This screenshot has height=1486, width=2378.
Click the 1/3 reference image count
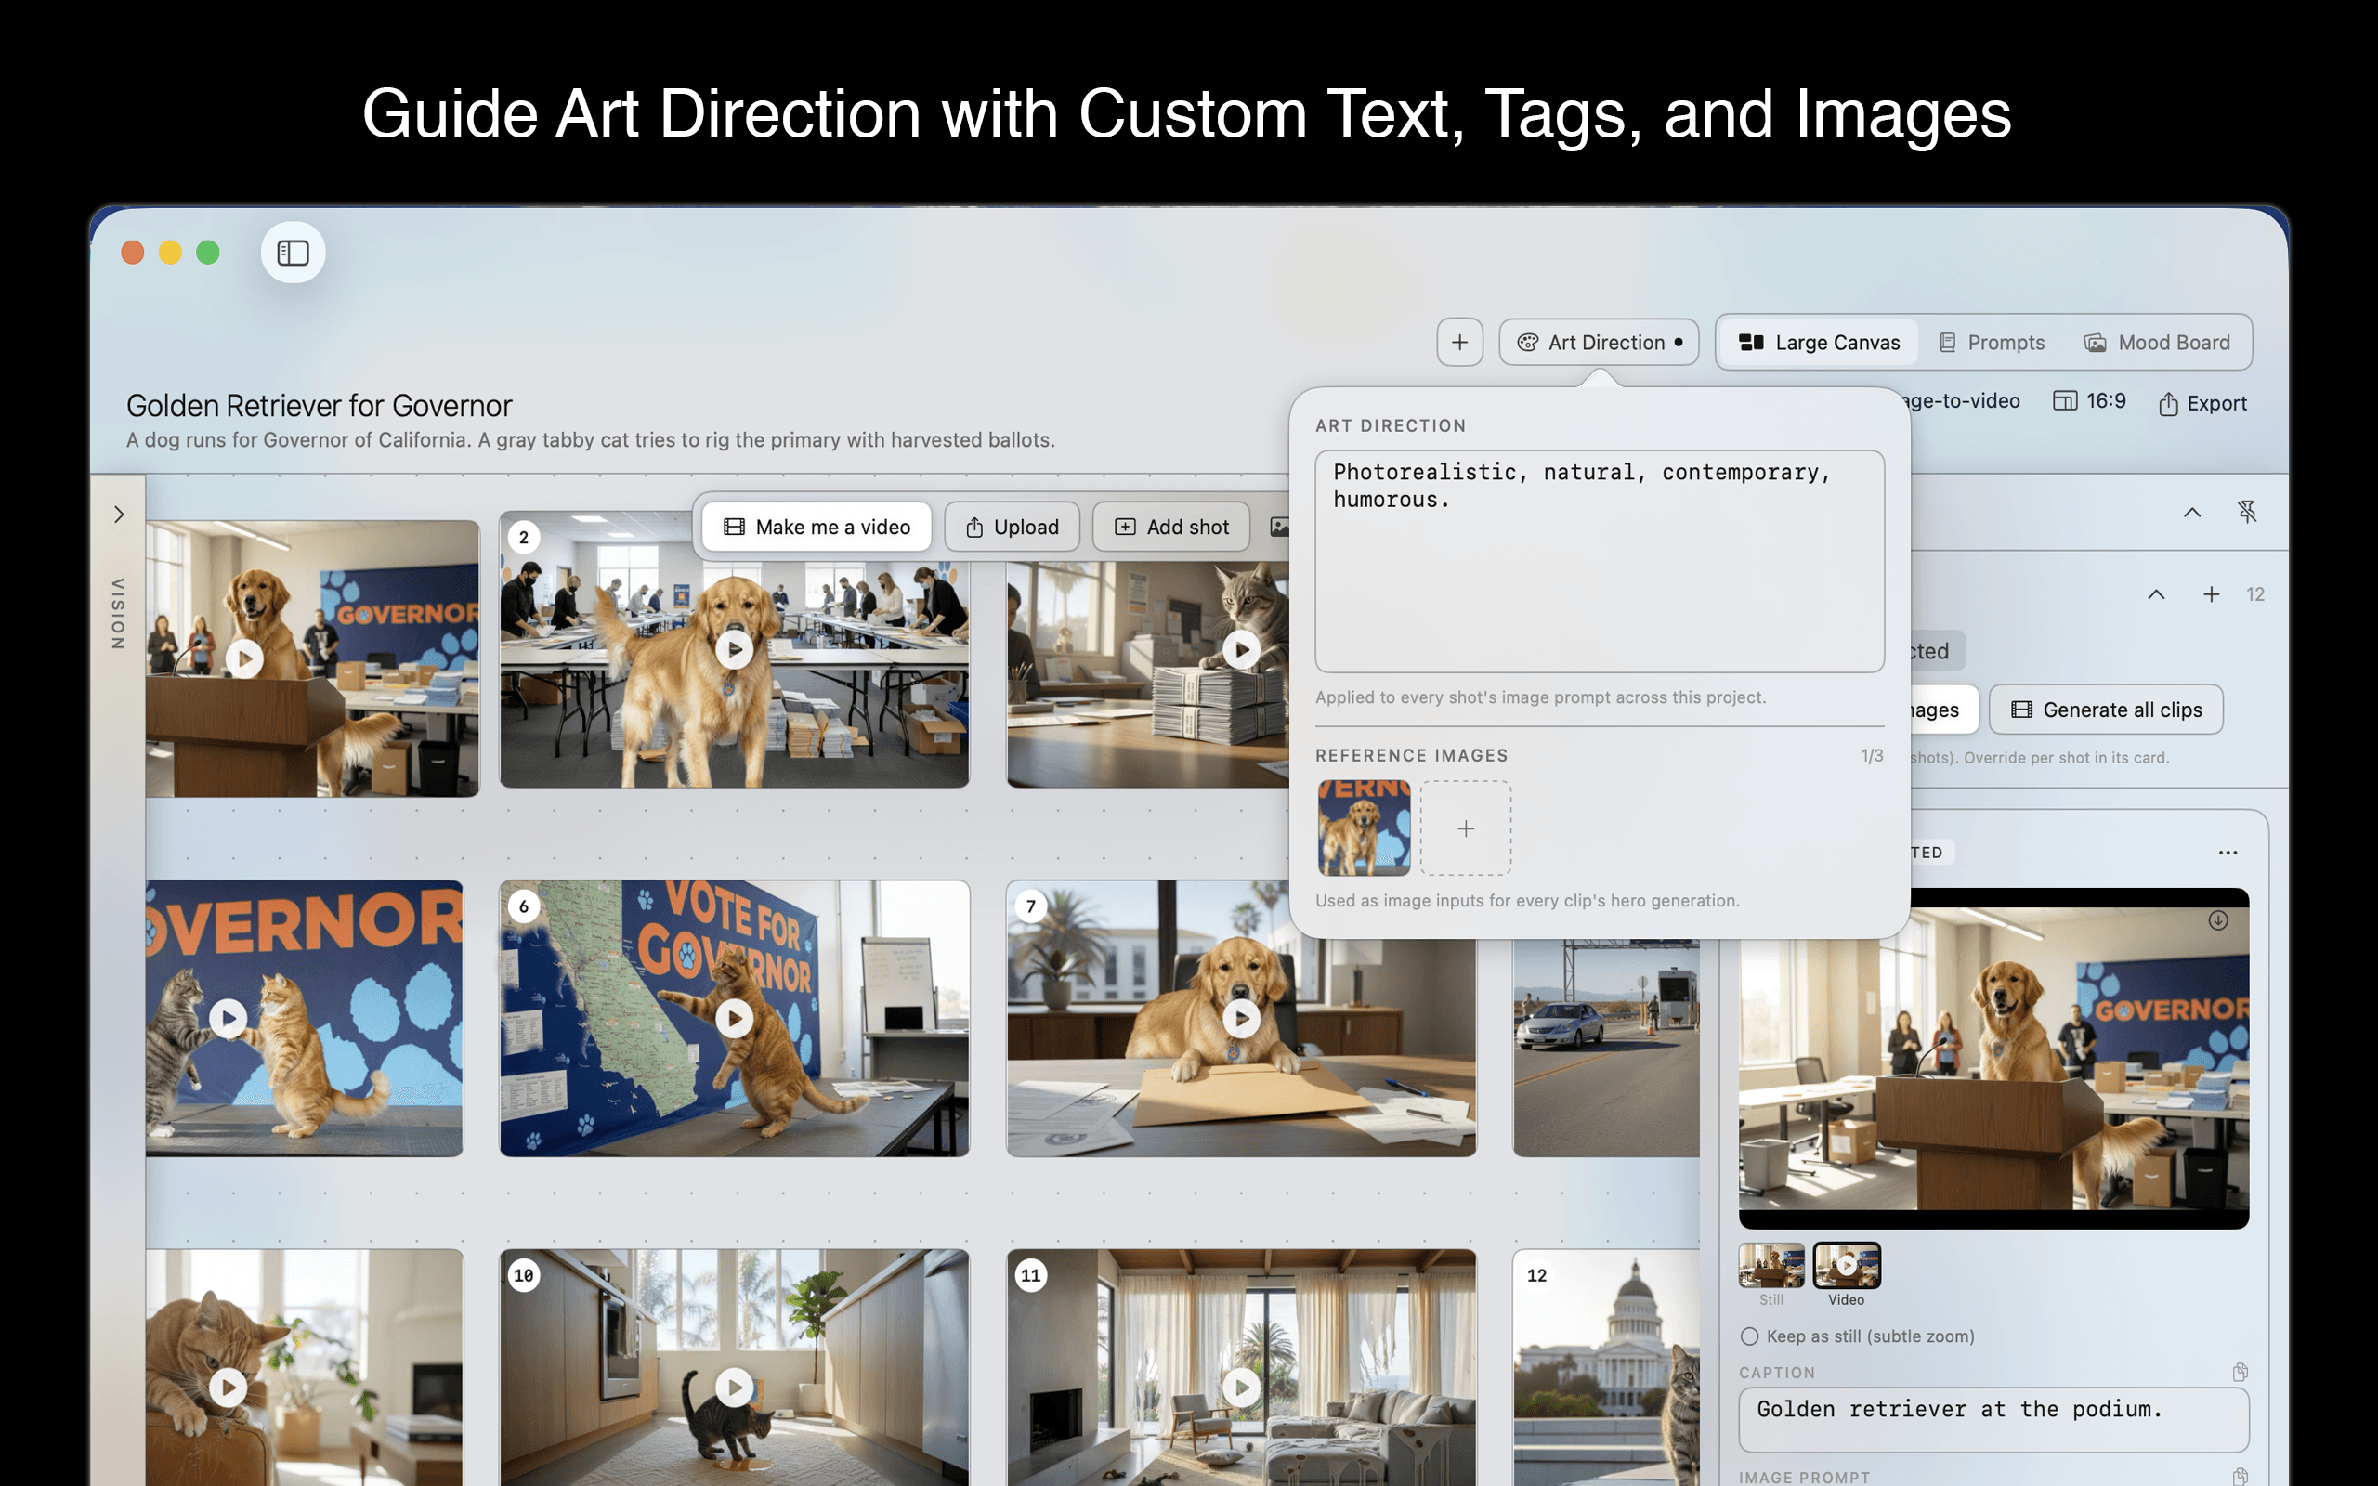pyautogui.click(x=1871, y=756)
